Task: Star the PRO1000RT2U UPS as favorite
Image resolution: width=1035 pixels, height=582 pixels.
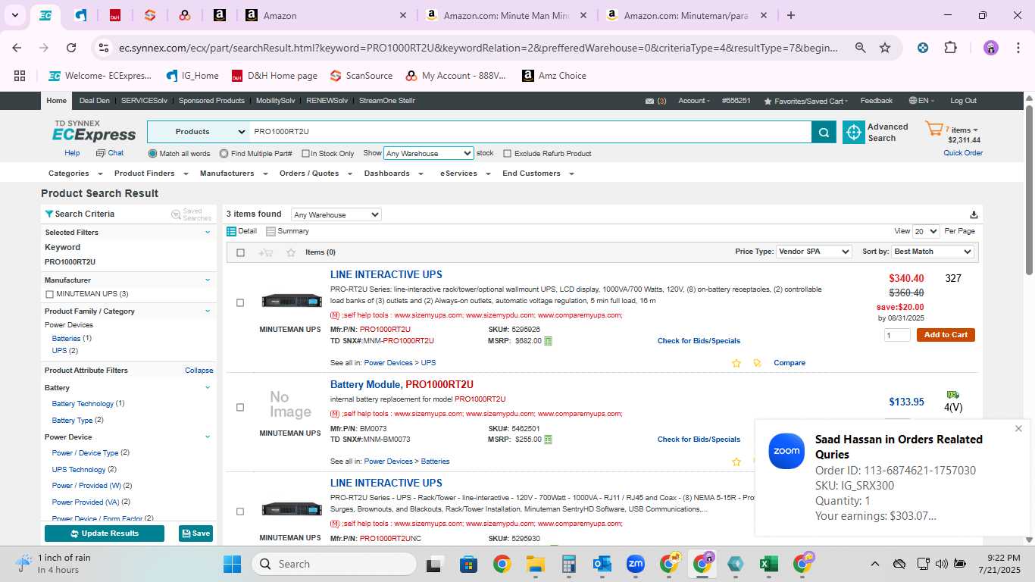Action: [x=736, y=363]
